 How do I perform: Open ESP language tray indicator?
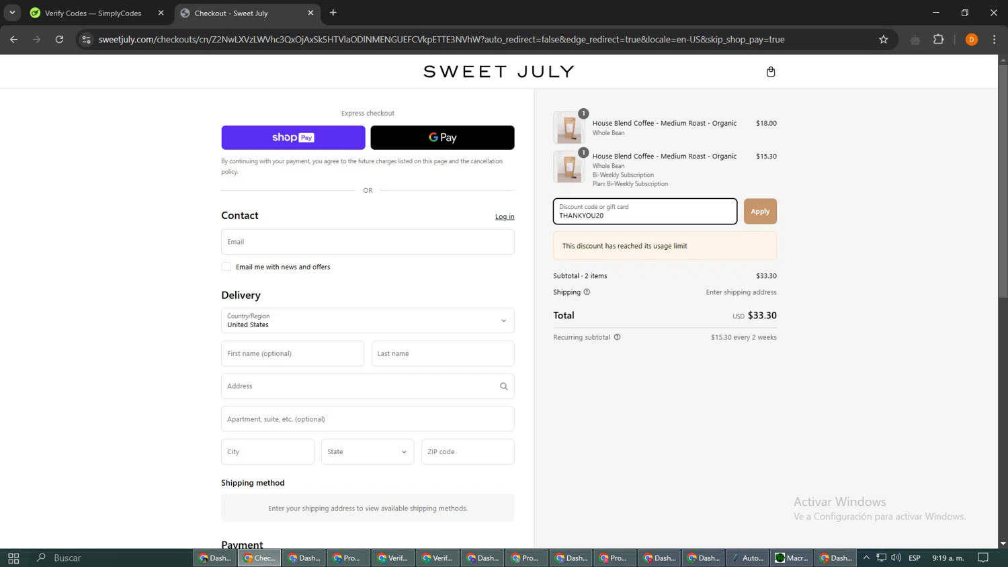click(914, 558)
